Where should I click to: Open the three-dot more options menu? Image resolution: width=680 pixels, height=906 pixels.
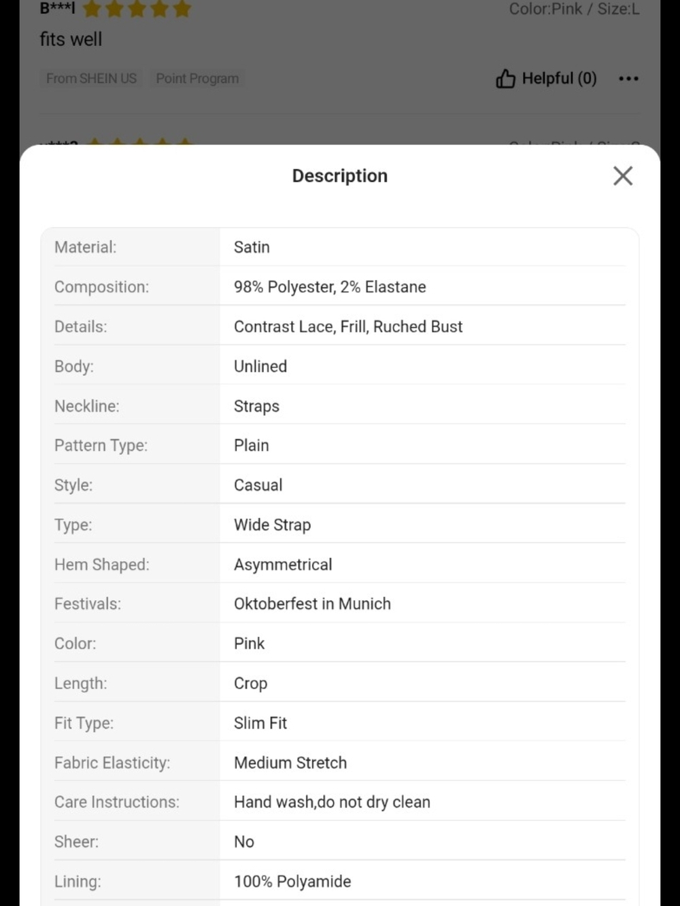click(628, 79)
